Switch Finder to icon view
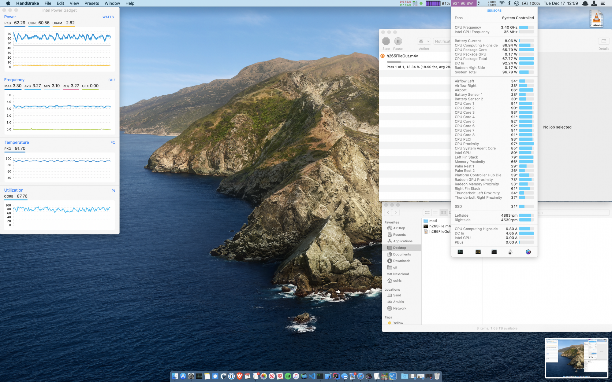The height and width of the screenshot is (382, 612). pos(427,212)
